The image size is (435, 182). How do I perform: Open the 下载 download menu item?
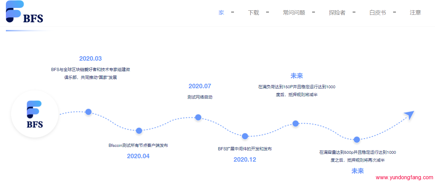pyautogui.click(x=253, y=13)
